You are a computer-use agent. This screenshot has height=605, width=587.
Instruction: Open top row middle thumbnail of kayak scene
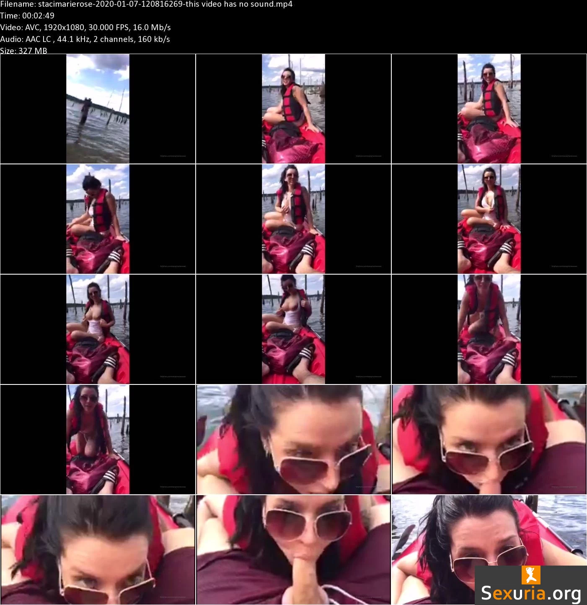293,109
